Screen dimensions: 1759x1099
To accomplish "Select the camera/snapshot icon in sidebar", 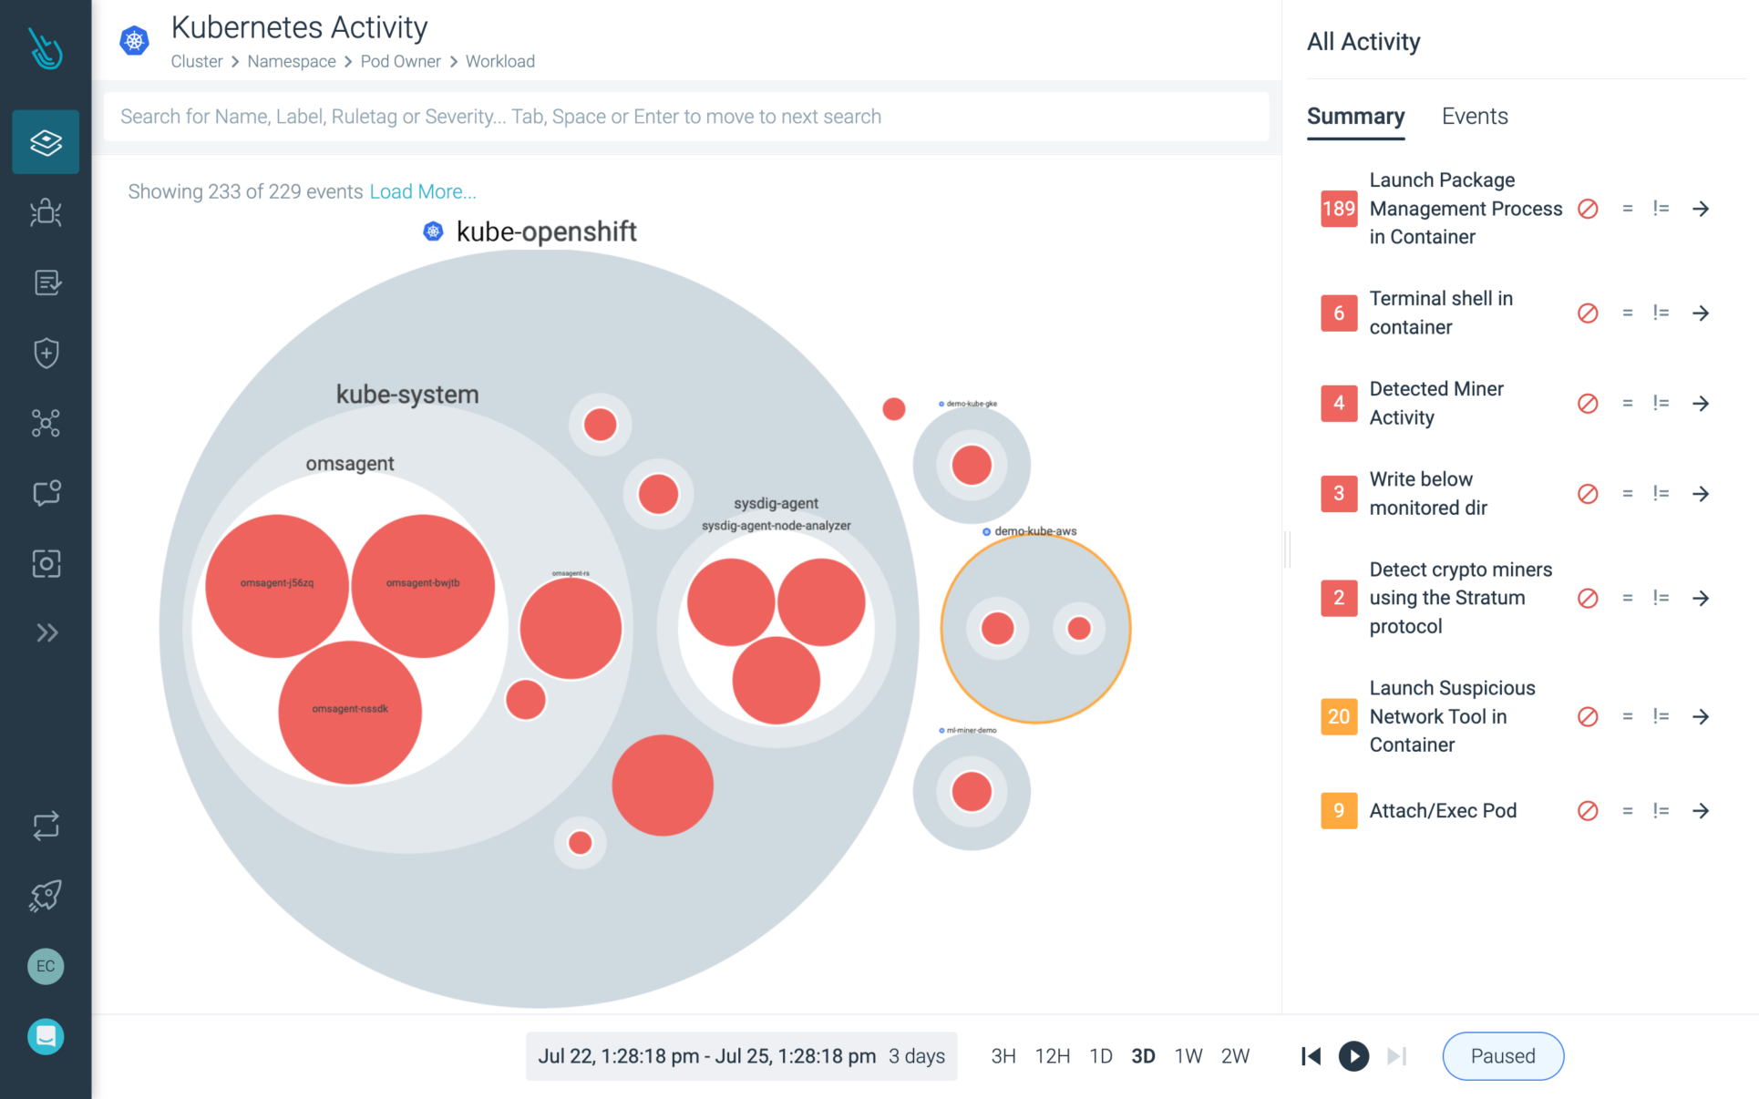I will [x=46, y=561].
